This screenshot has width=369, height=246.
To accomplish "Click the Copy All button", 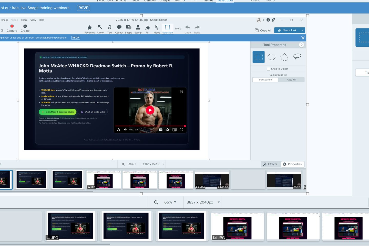I will click(x=263, y=30).
